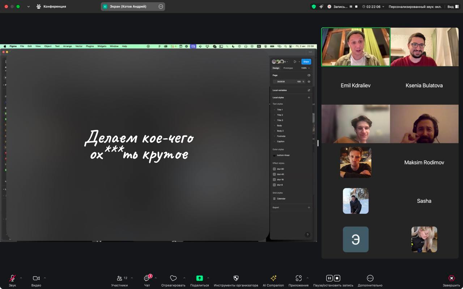Switch to the Prototype tab in Figma

coord(288,68)
